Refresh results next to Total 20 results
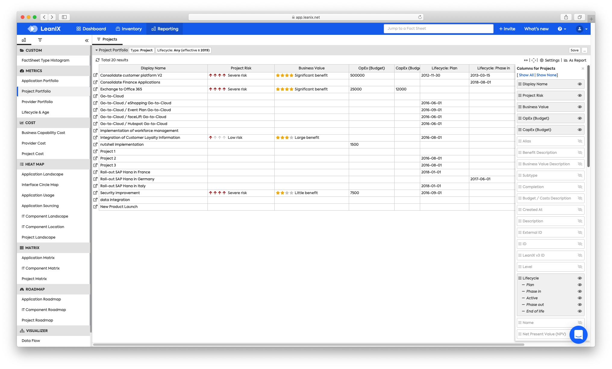This screenshot has height=369, width=612. point(98,60)
